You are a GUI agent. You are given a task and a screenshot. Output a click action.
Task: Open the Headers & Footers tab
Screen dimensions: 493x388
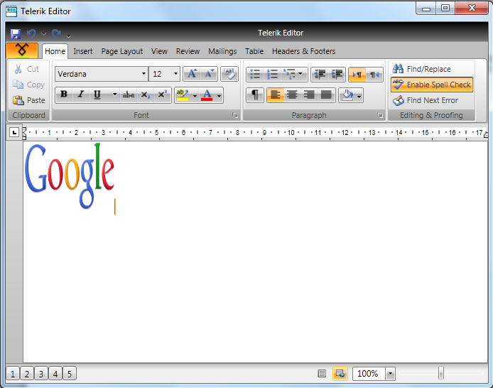point(304,51)
